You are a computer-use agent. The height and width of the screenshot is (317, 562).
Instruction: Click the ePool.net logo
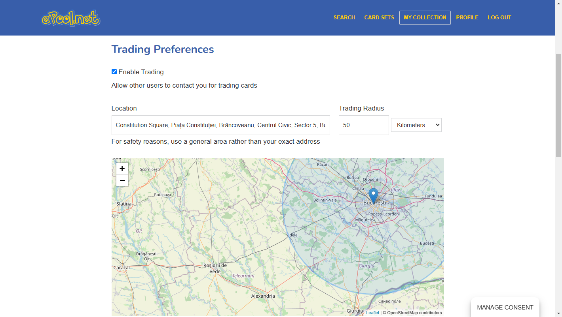71,18
